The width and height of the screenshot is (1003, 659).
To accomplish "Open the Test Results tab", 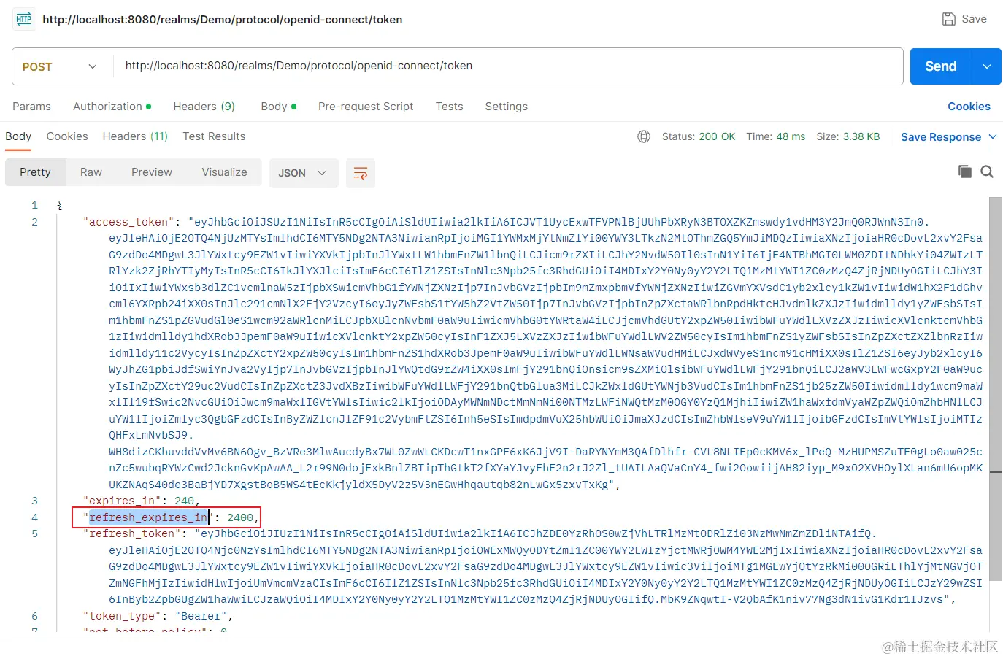I will pyautogui.click(x=214, y=136).
